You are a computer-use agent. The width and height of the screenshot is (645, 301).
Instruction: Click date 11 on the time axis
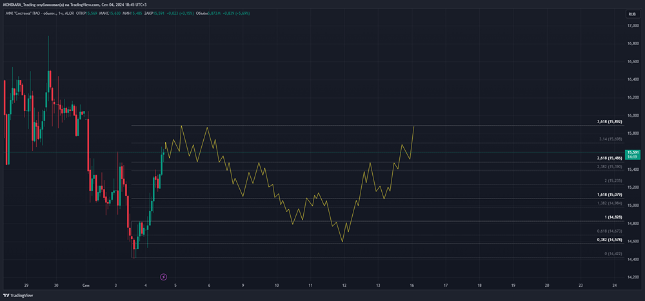pyautogui.click(x=311, y=286)
